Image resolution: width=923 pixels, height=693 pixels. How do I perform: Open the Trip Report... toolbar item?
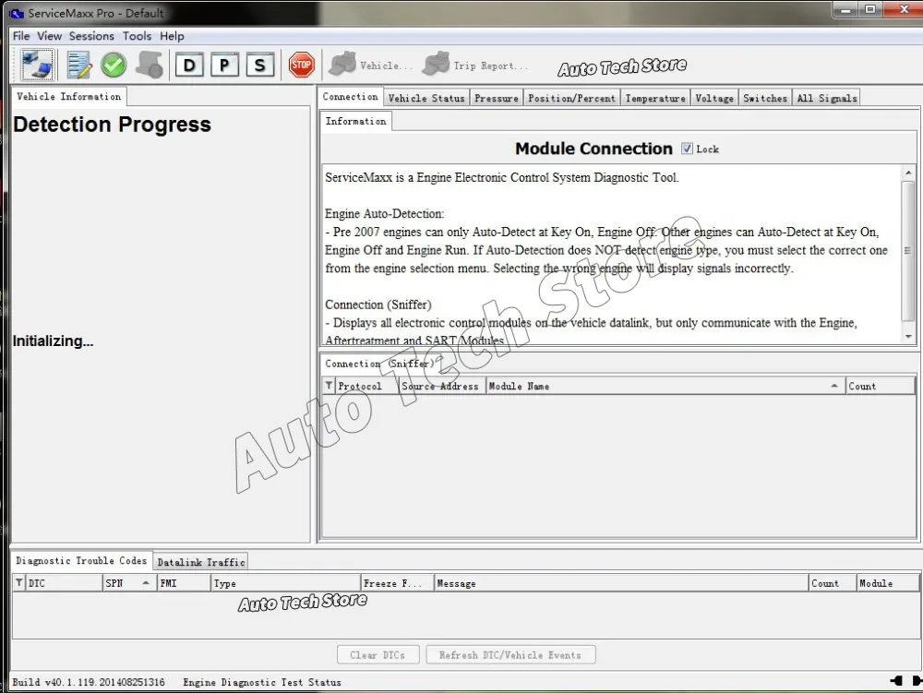475,65
